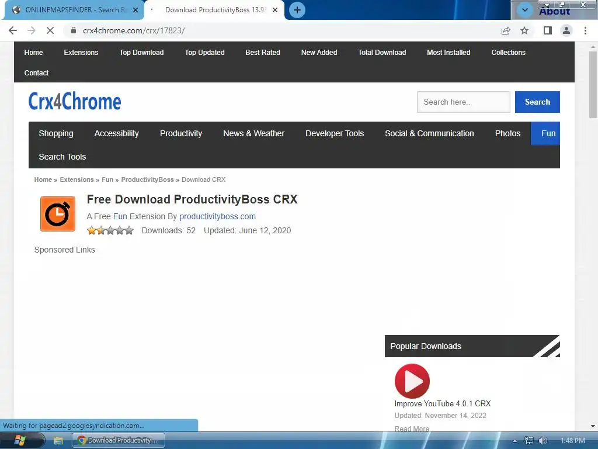The height and width of the screenshot is (449, 598).
Task: Click the Fun link in extension description
Action: pyautogui.click(x=120, y=216)
